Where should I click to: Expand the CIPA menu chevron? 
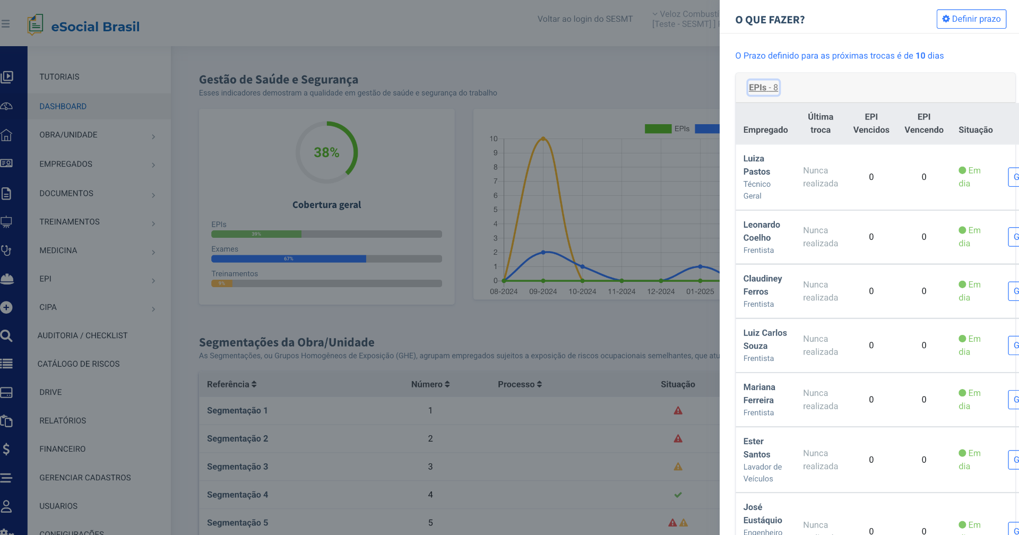coord(153,309)
